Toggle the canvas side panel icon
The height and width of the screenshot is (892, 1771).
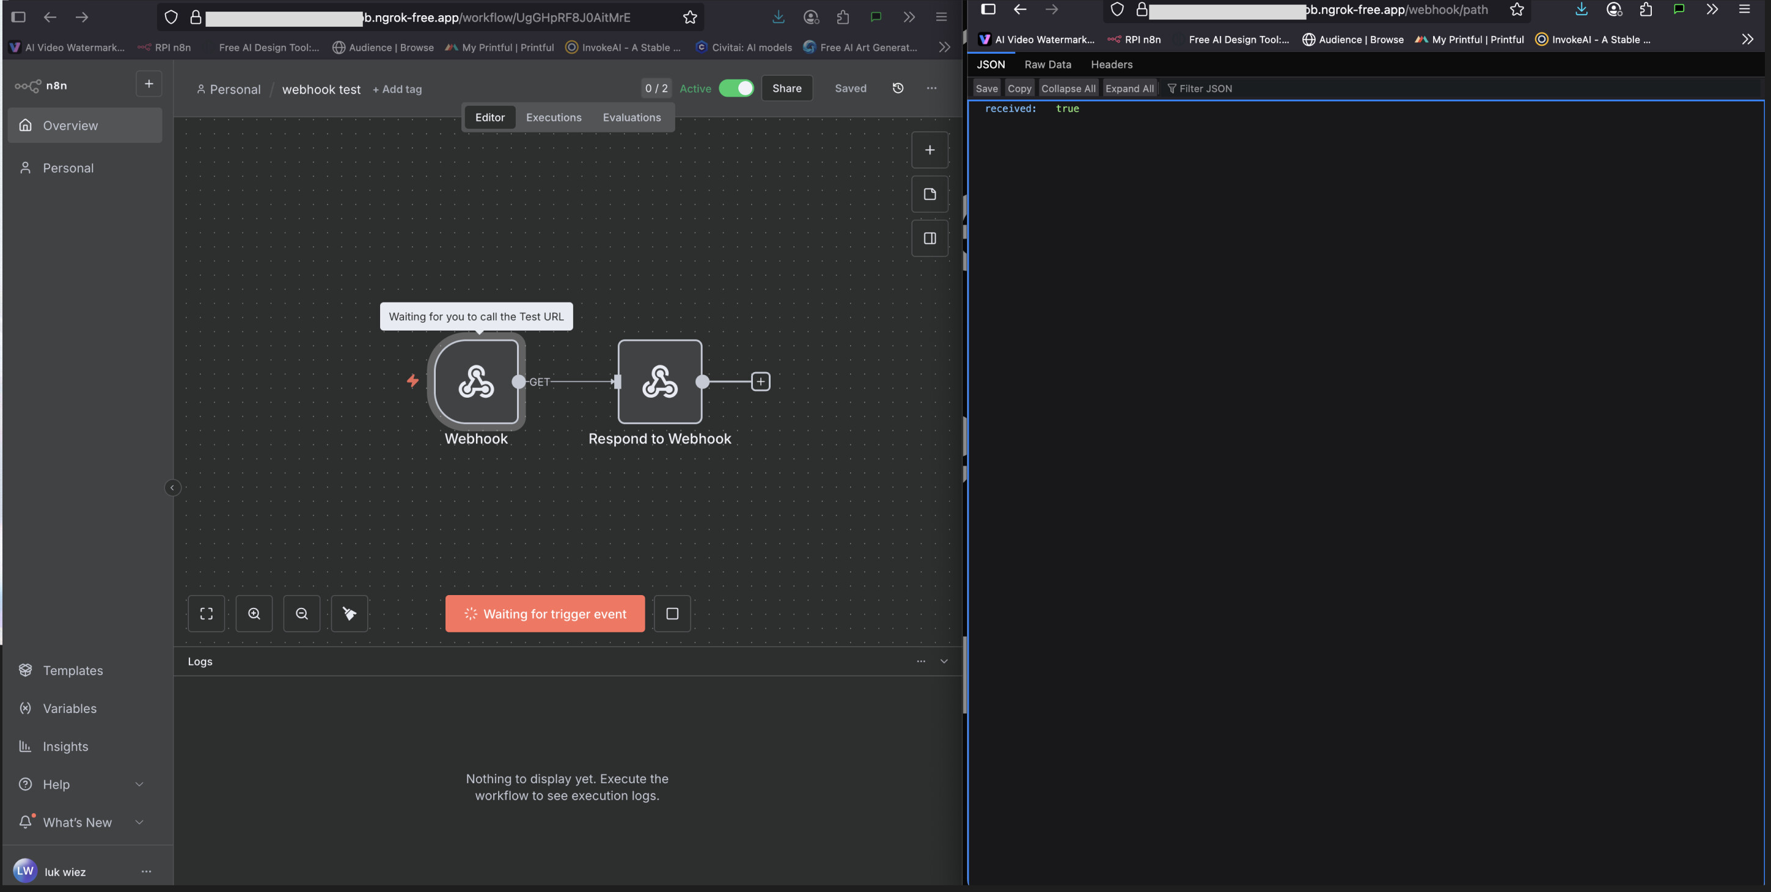point(930,238)
